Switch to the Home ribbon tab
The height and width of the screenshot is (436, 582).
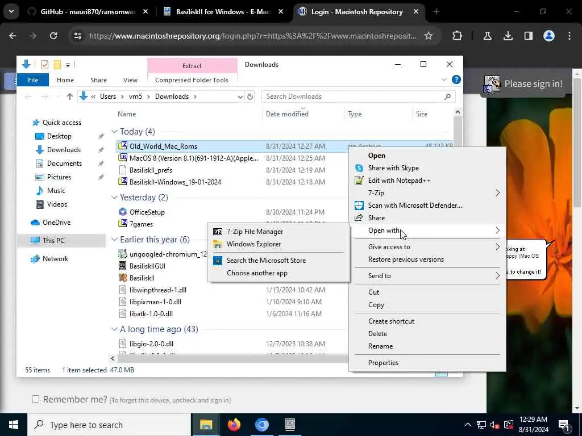tap(65, 80)
